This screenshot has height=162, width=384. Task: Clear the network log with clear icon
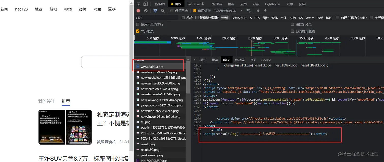(x=146, y=11)
